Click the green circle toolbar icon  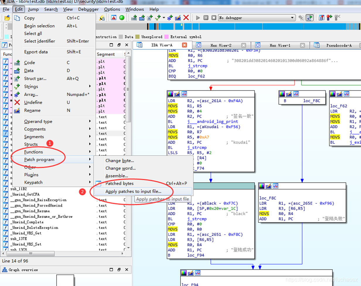pyautogui.click(x=122, y=18)
